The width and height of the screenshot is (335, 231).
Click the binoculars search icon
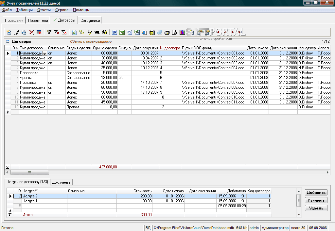click(105, 32)
